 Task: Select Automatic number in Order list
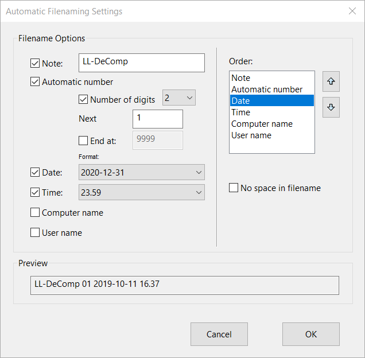[x=266, y=89]
